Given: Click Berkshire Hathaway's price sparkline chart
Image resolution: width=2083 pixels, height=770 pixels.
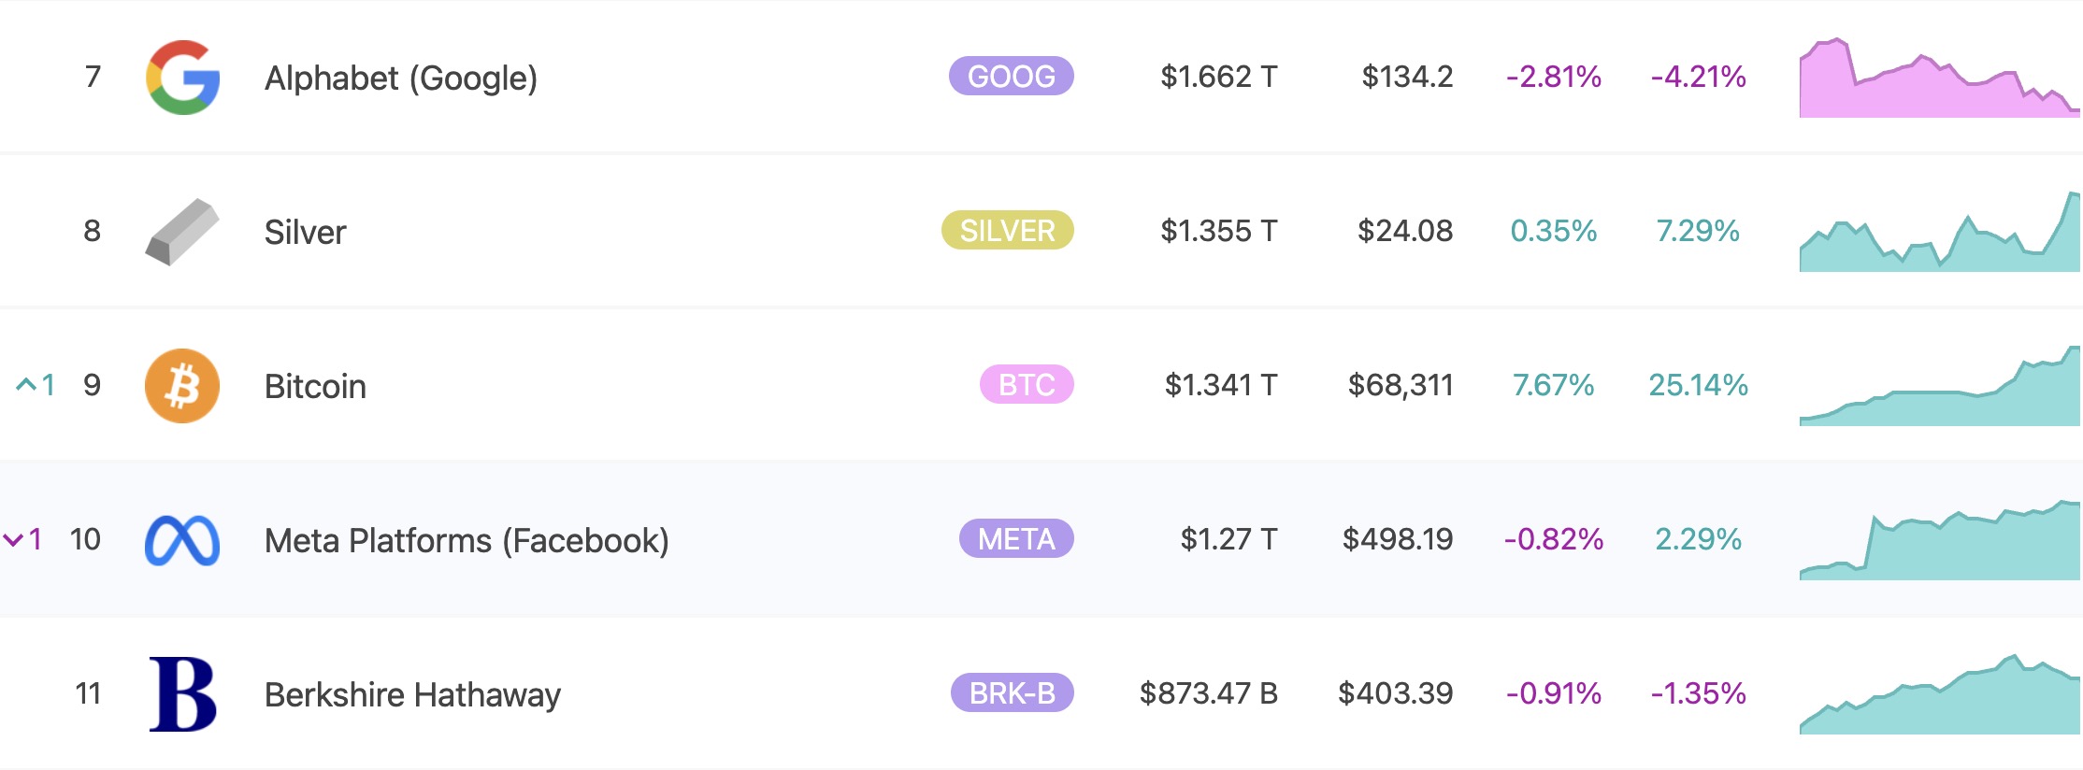Looking at the screenshot, I should (1940, 694).
